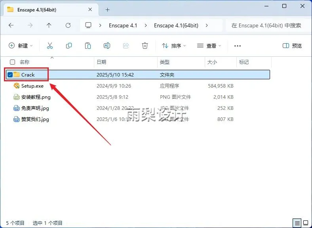Click the 免责声明.jpg file icon

(17, 108)
